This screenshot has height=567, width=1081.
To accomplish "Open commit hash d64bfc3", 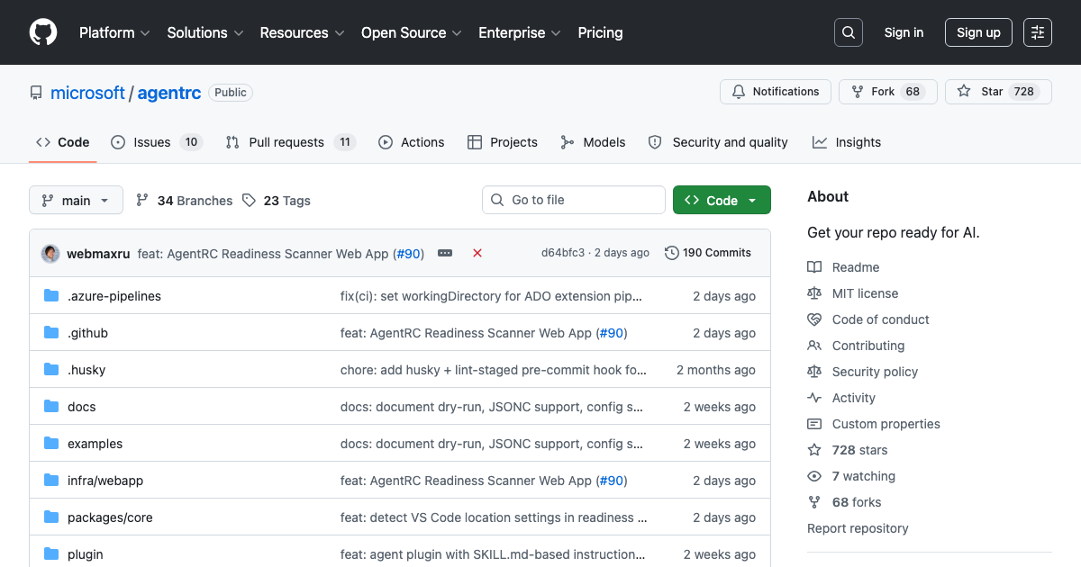I will click(563, 253).
